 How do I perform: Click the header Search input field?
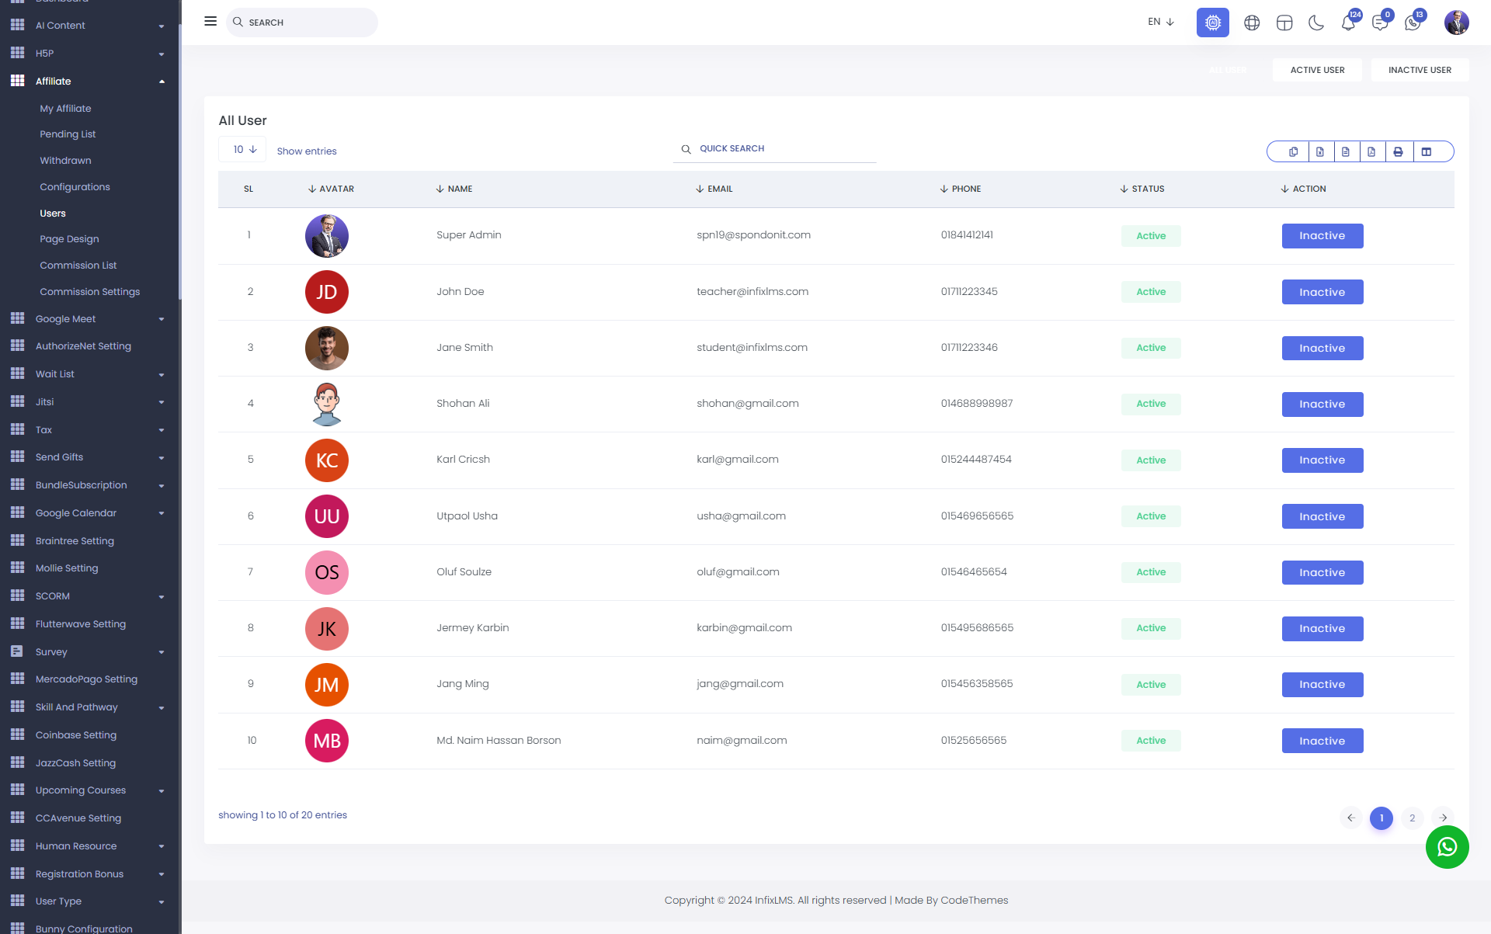pos(302,23)
